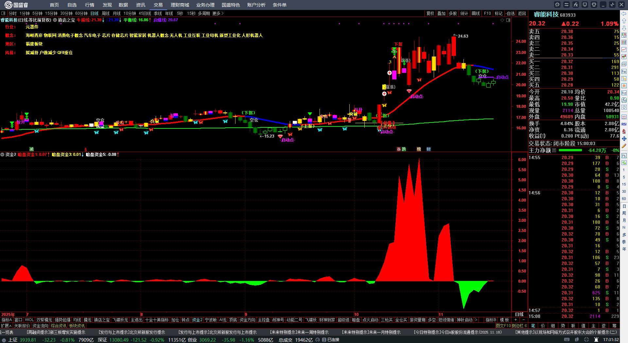Click the screen display icon in title bar
This screenshot has width=628, height=343.
tap(585, 5)
